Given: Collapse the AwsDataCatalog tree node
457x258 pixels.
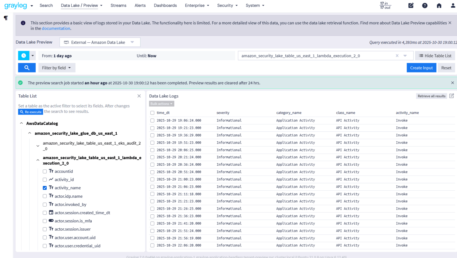Looking at the screenshot, I should (21, 123).
